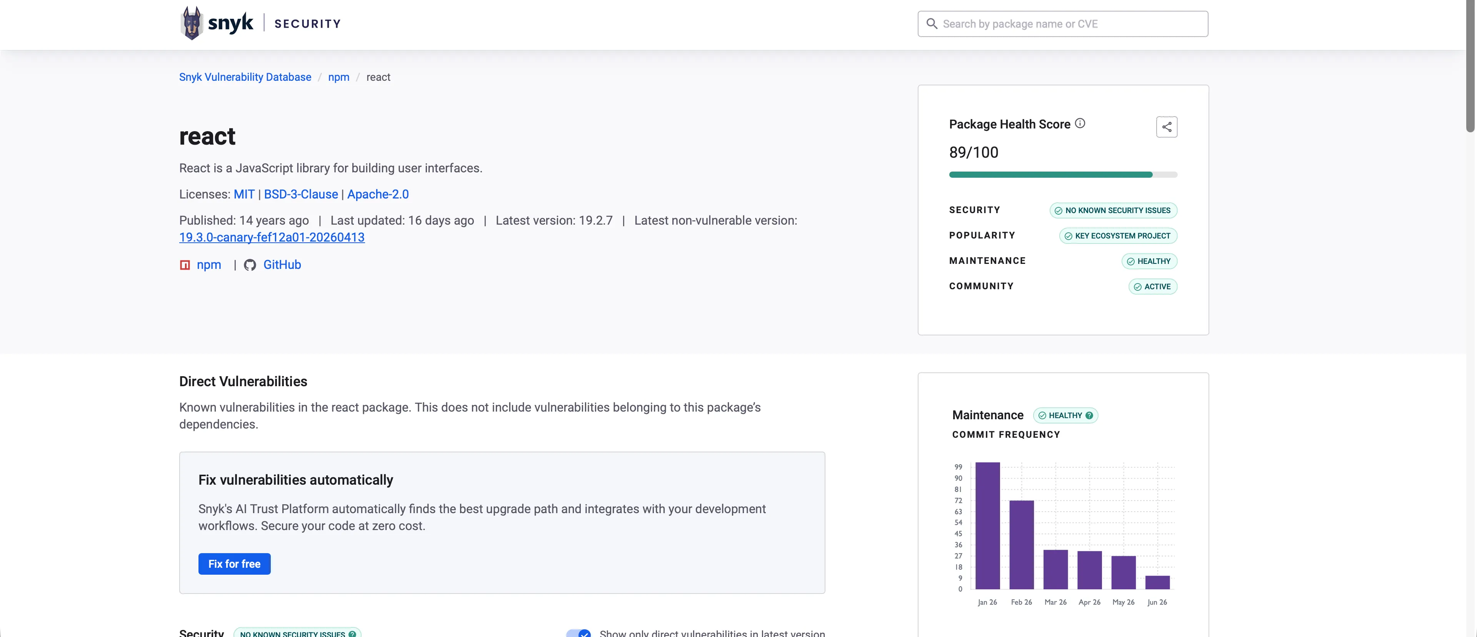1477x637 pixels.
Task: Click the package search input field
Action: click(x=1062, y=23)
